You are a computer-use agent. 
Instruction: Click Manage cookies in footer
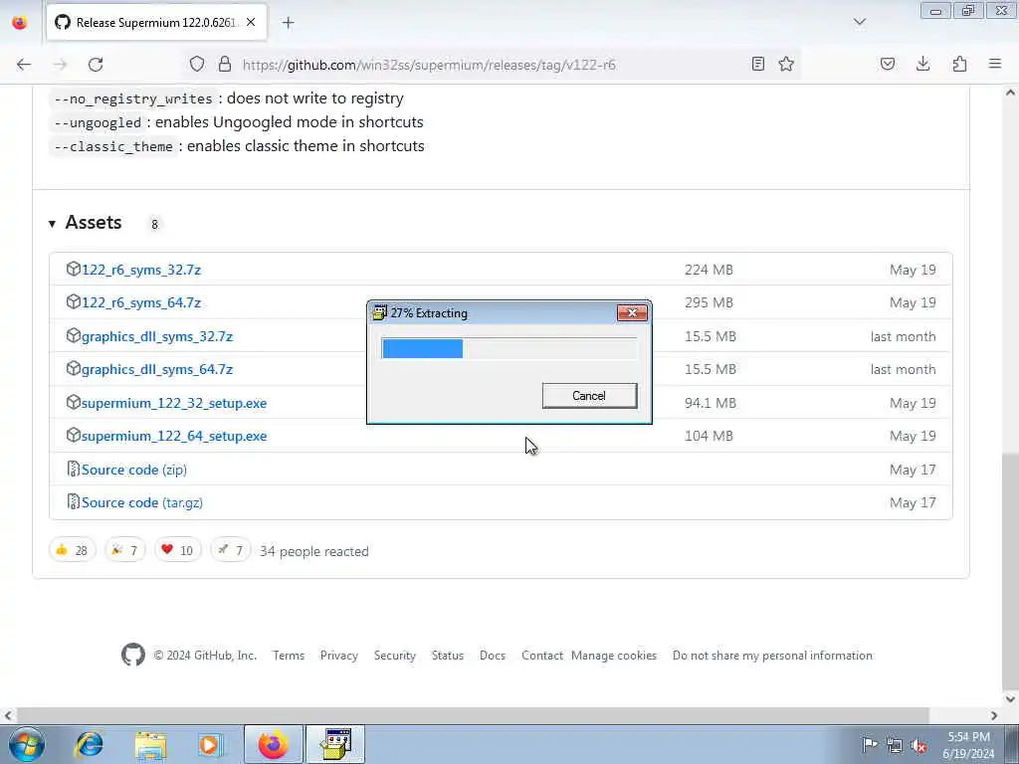point(613,656)
